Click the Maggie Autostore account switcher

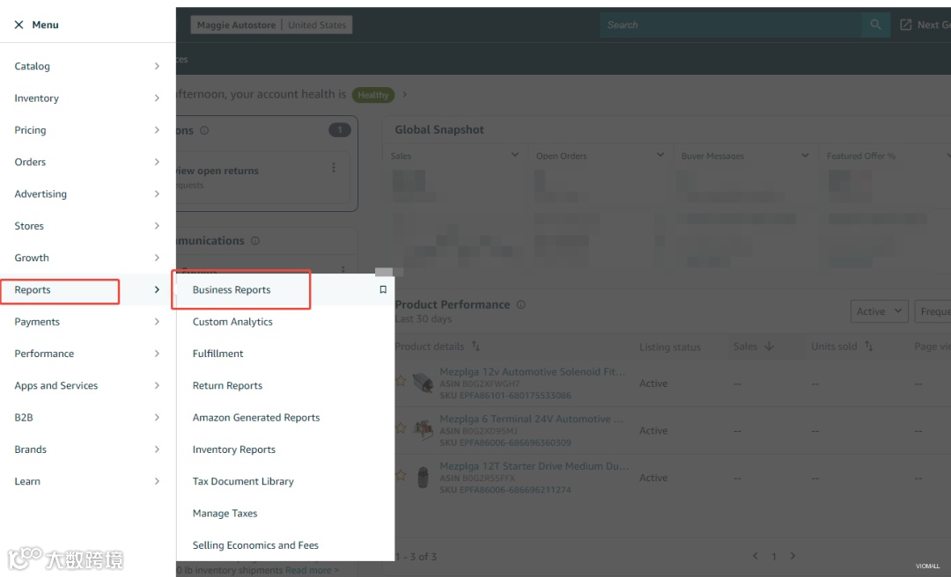[x=271, y=25]
